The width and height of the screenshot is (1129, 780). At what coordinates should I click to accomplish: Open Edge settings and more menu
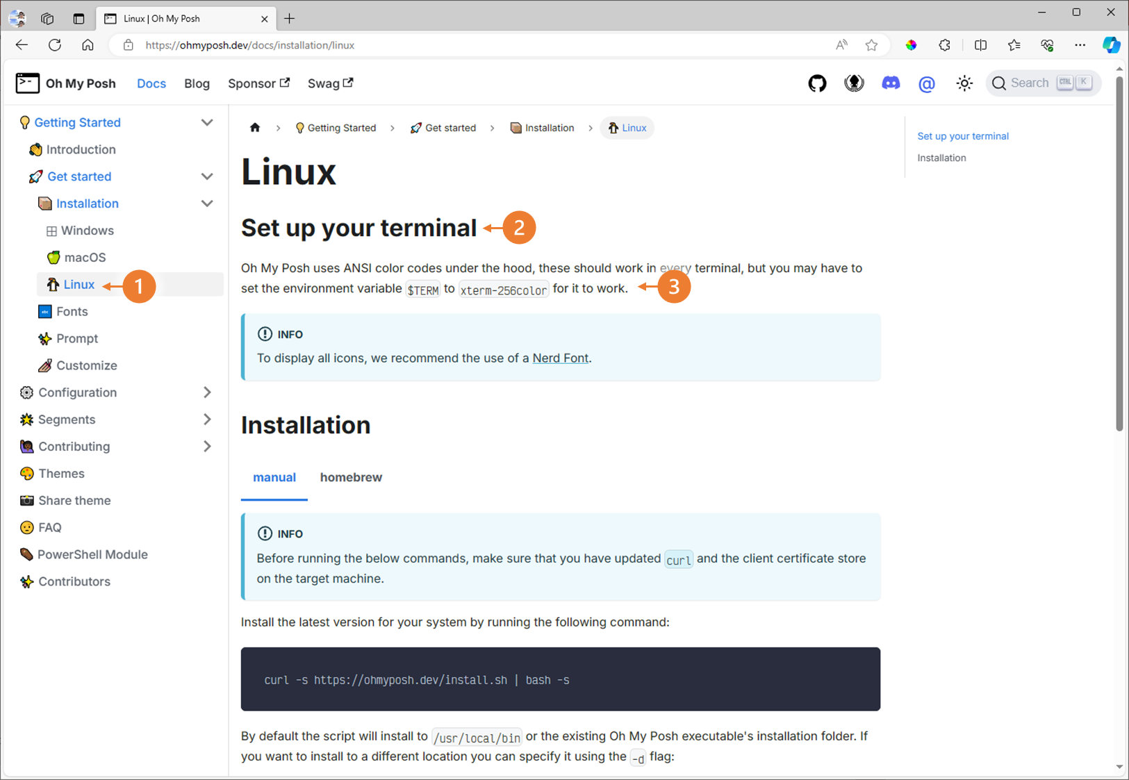(x=1080, y=45)
